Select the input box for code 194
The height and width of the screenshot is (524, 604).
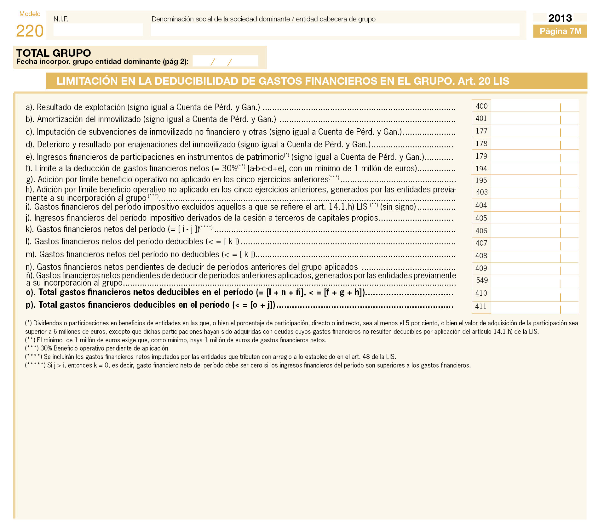535,168
